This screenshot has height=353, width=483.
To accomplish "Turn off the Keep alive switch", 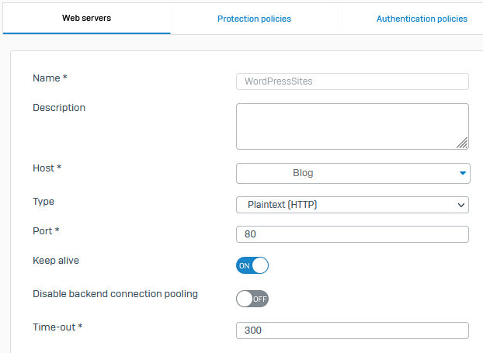I will [x=252, y=265].
